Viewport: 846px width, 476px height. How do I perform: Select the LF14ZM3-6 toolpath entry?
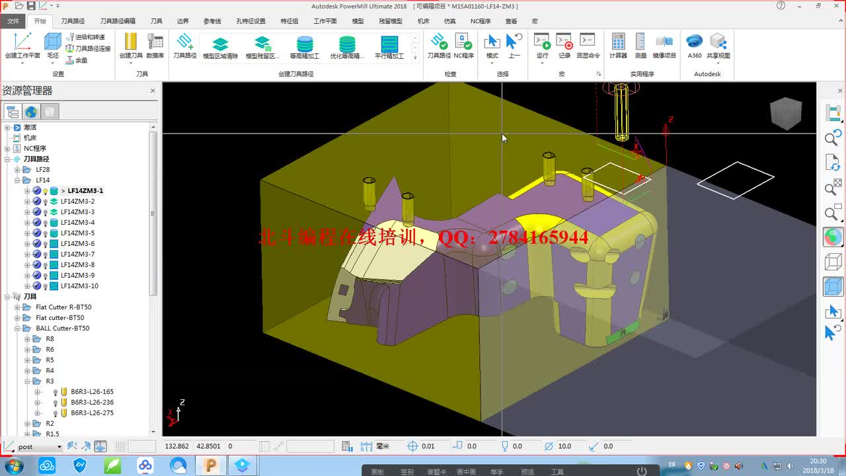coord(77,244)
